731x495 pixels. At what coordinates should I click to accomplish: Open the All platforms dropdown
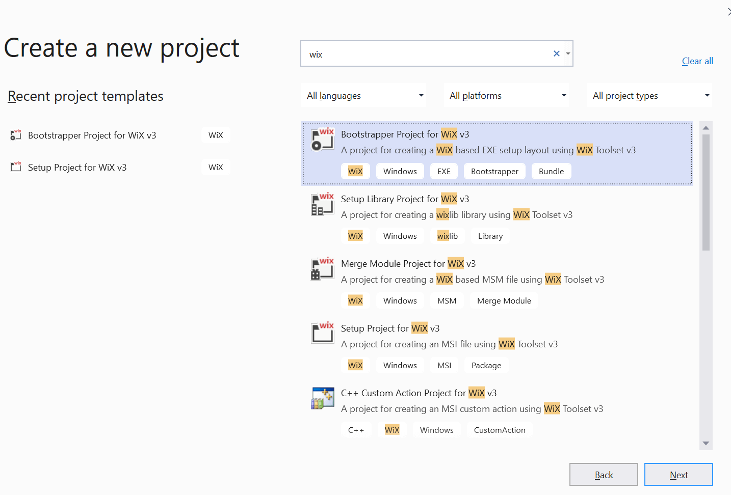(507, 96)
